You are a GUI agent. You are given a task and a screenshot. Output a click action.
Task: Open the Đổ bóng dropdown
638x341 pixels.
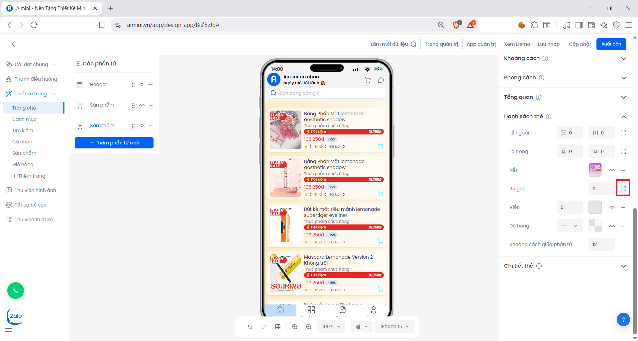click(570, 226)
